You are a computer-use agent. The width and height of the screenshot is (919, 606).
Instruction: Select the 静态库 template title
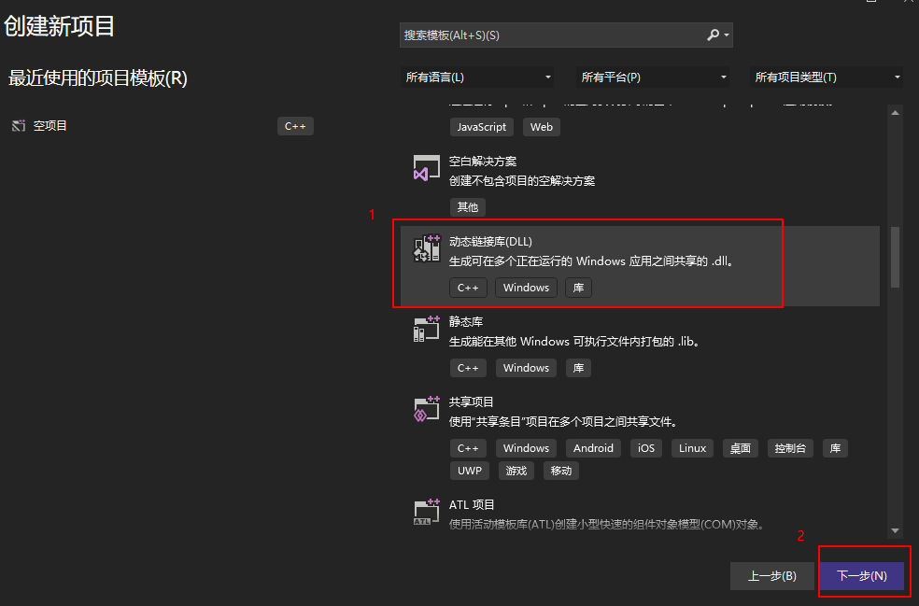466,322
